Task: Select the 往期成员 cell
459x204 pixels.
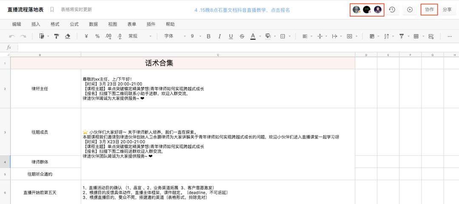Action: 45,132
